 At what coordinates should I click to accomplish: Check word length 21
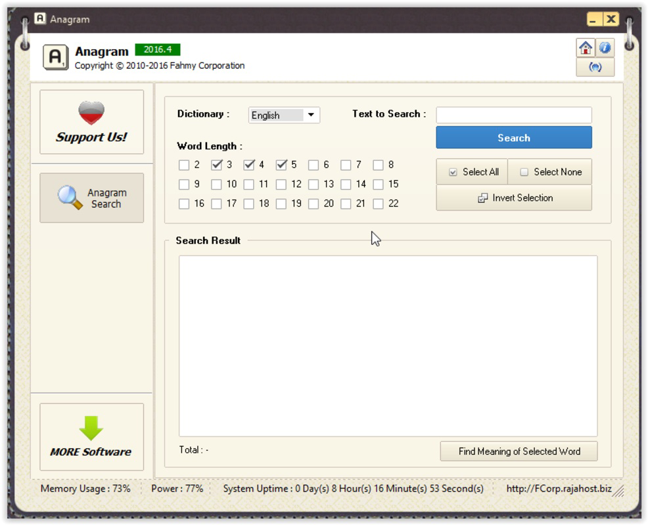point(346,204)
